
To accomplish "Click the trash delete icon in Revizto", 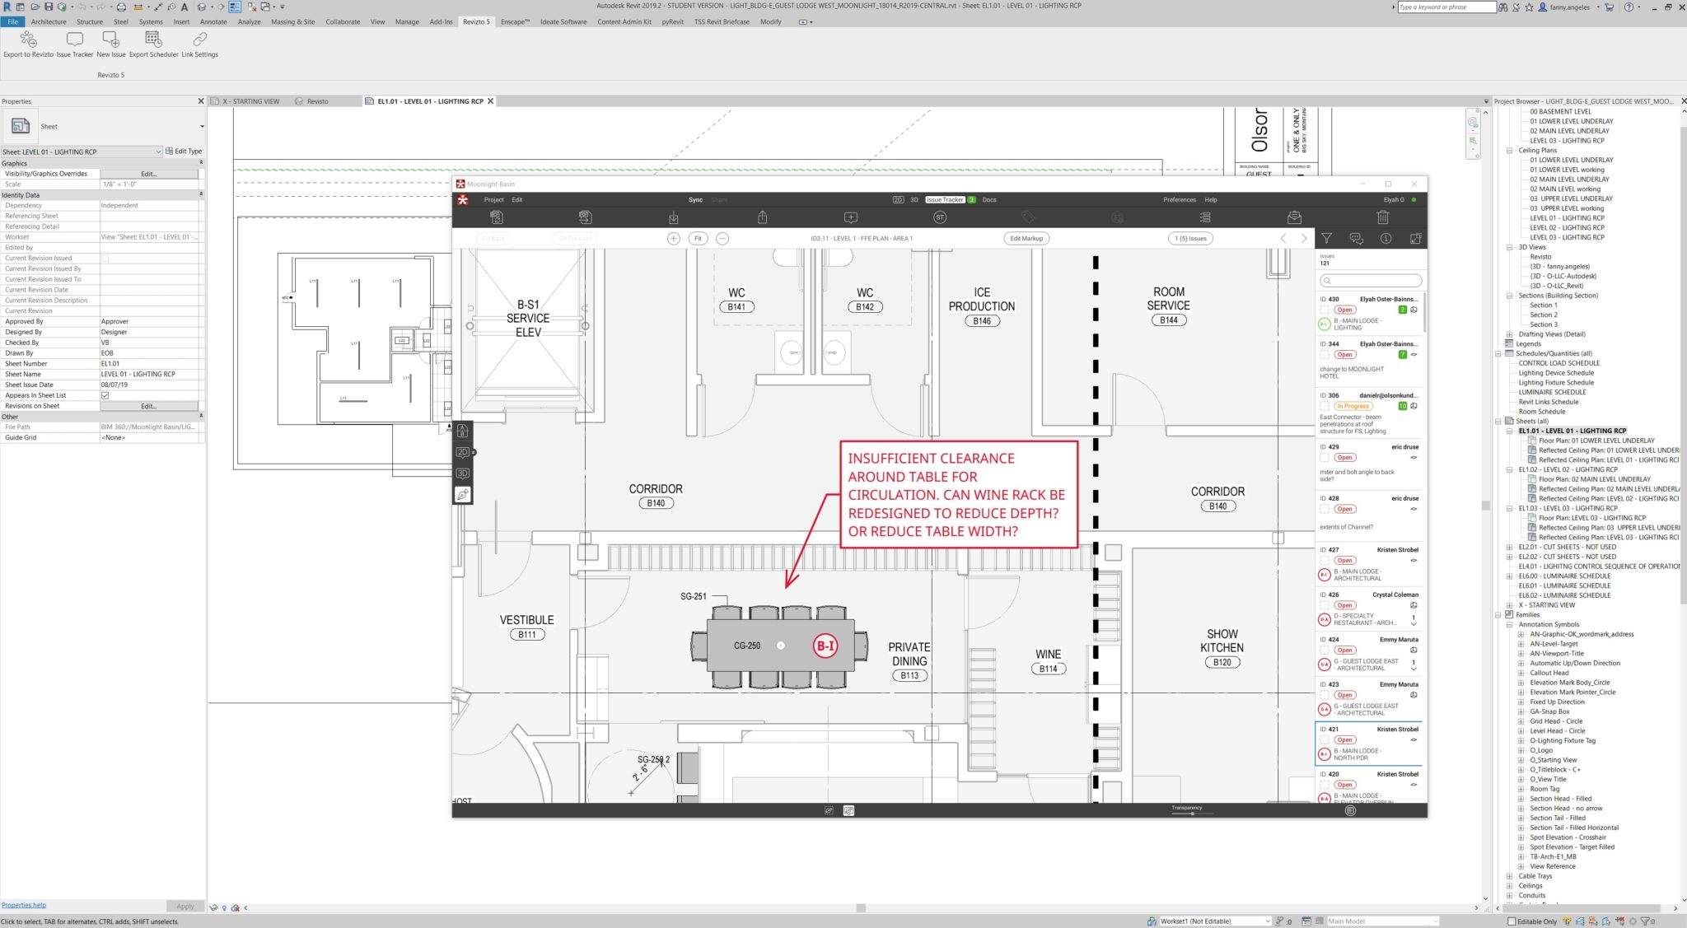I will tap(1382, 217).
